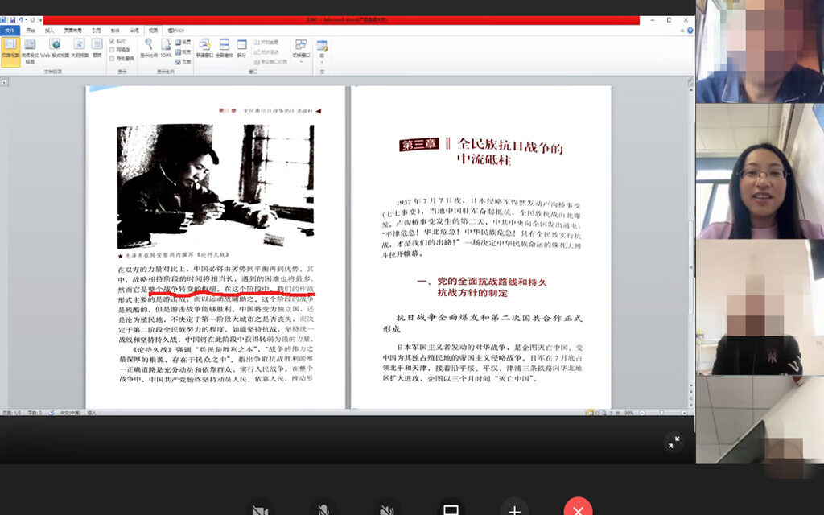This screenshot has width=824, height=515.
Task: Enable the Gridlines checkbox
Action: click(112, 49)
